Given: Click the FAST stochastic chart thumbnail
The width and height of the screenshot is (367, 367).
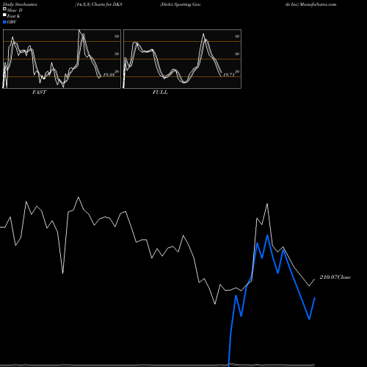Looking at the screenshot, I should tap(62, 59).
